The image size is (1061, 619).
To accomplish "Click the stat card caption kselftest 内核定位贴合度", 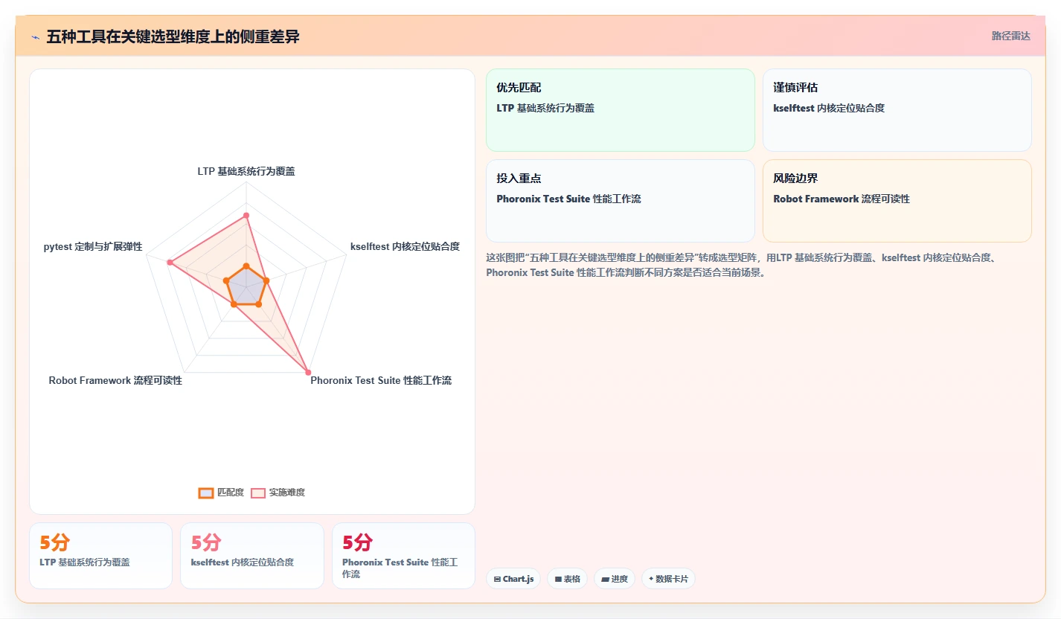I will (x=243, y=562).
